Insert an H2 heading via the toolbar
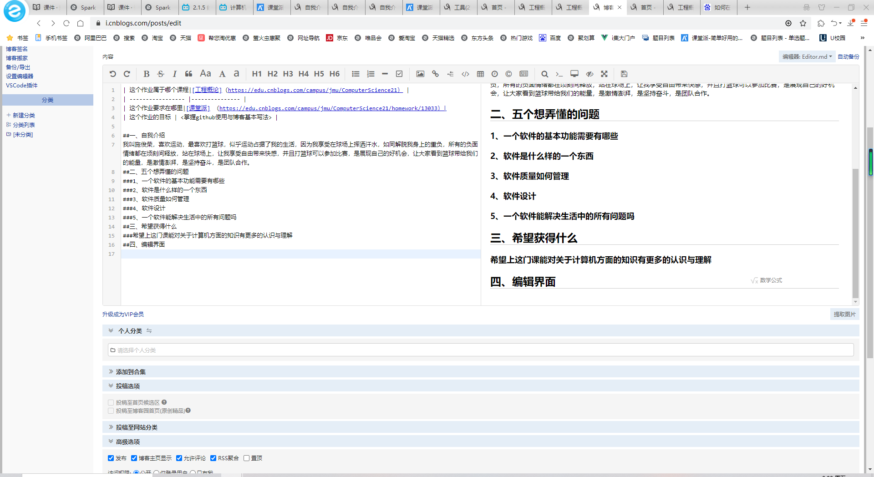The image size is (874, 477). (273, 74)
